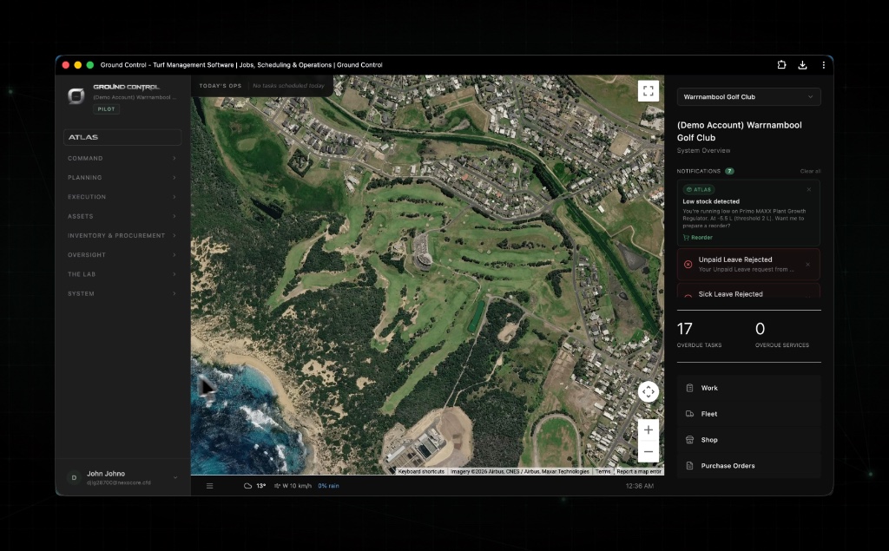Expand THE LAB menu section
This screenshot has width=889, height=551.
(122, 274)
